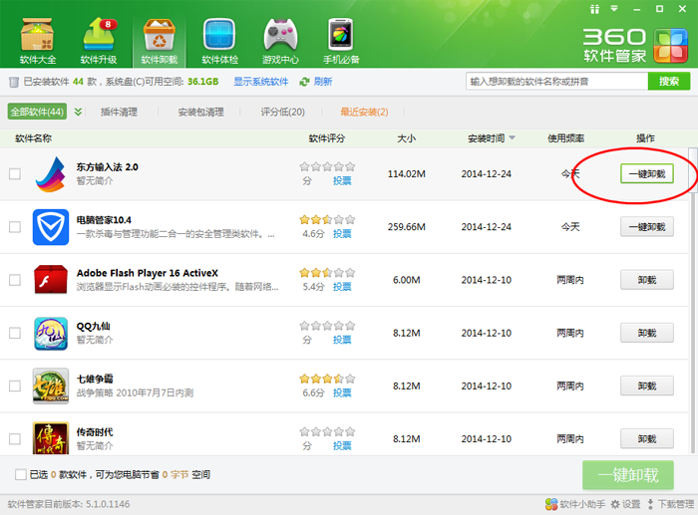Click 显示系统软件 link
The height and width of the screenshot is (515, 698).
pyautogui.click(x=260, y=82)
